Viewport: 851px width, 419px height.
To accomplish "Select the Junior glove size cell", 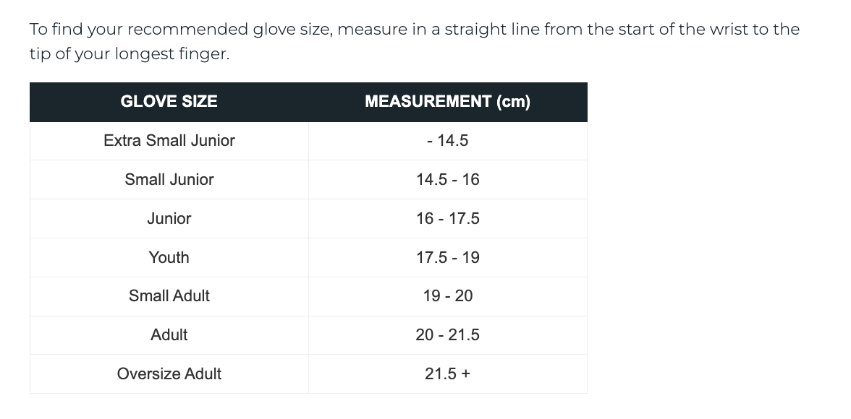I will click(169, 219).
